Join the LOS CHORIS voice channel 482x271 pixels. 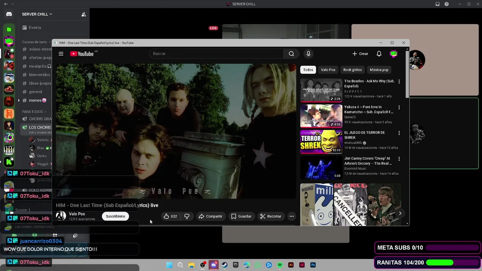pos(36,128)
